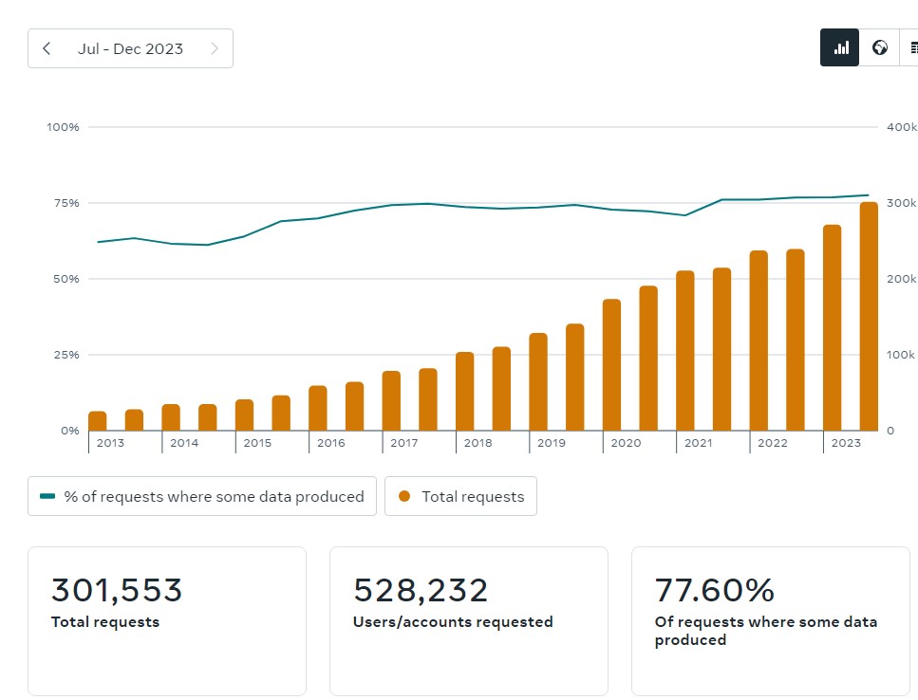Click the 2017 axis label
The width and height of the screenshot is (918, 700).
tap(404, 443)
